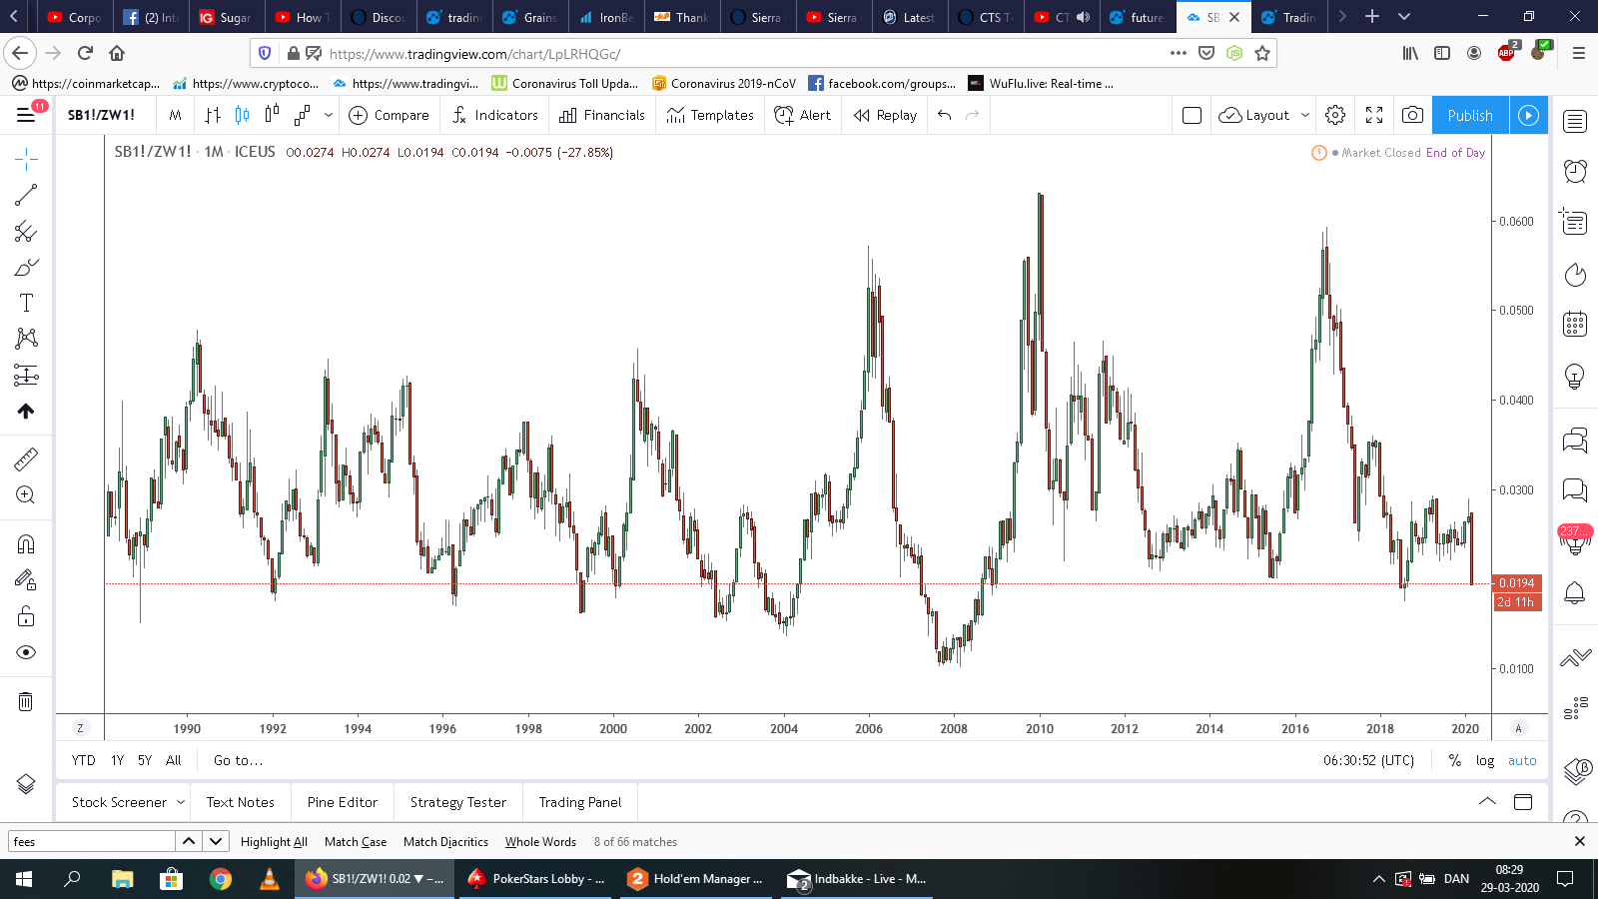Set chart range to All
The width and height of the screenshot is (1598, 899).
[x=174, y=760]
